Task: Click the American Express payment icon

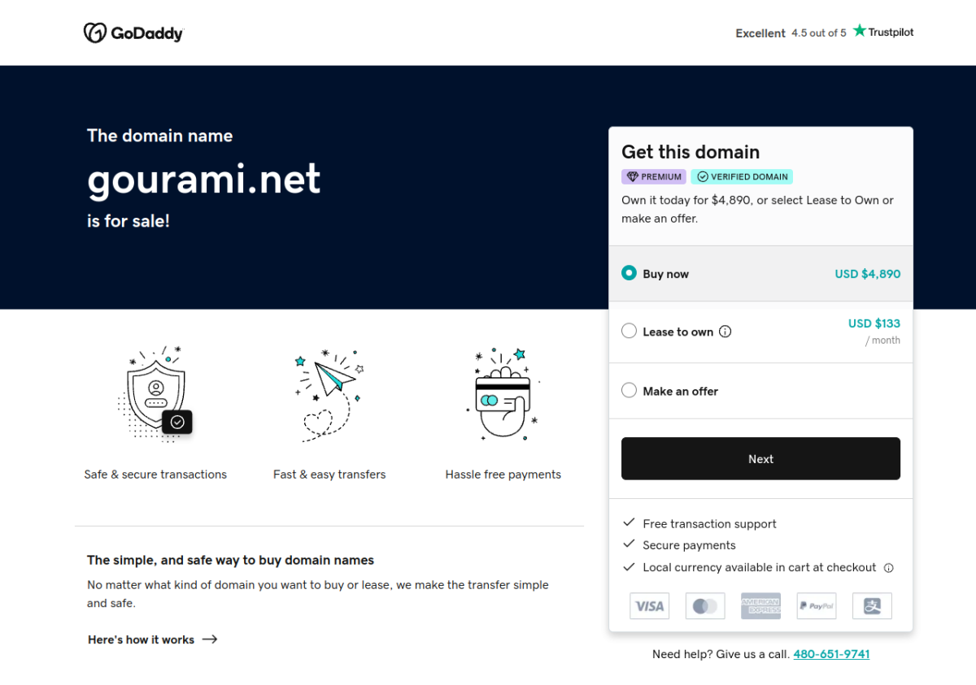Action: point(760,606)
